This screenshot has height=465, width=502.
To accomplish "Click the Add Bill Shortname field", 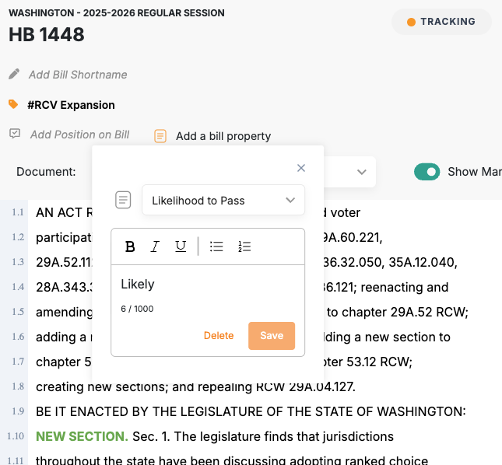I will point(78,75).
